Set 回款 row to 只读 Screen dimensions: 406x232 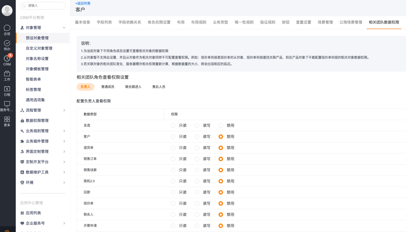click(173, 192)
